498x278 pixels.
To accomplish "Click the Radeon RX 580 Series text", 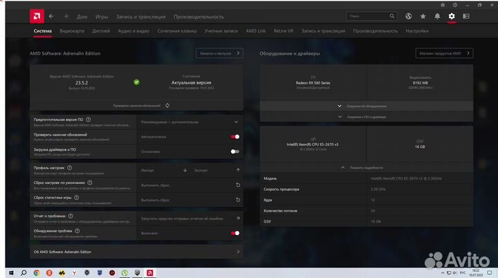I will 313,83.
